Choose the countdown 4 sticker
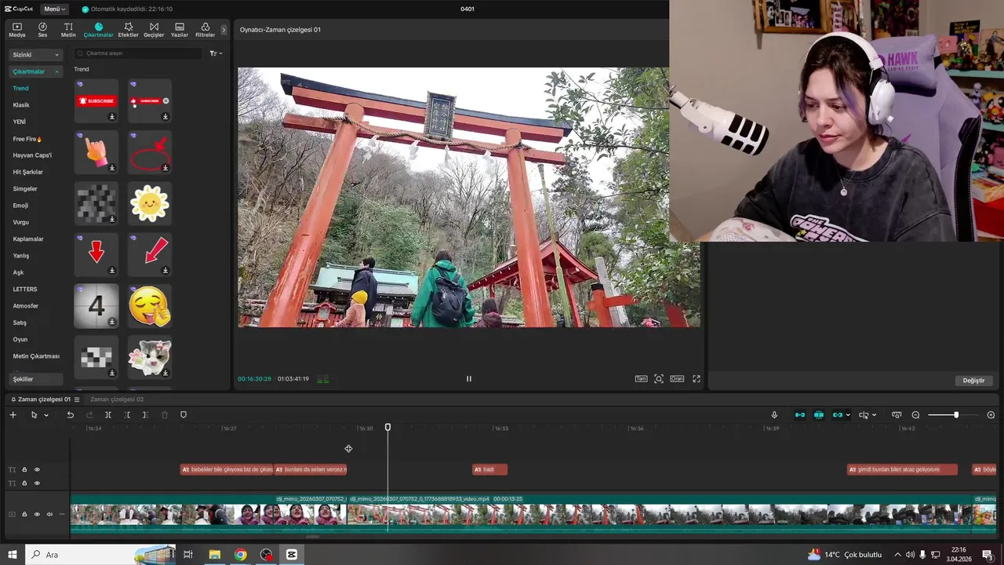 (x=96, y=305)
